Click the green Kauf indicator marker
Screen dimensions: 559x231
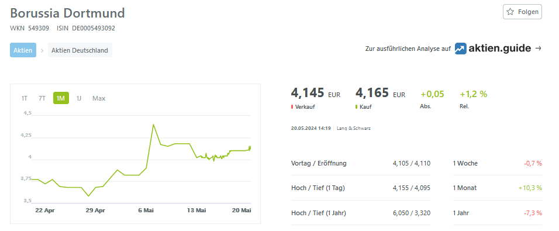(x=357, y=106)
